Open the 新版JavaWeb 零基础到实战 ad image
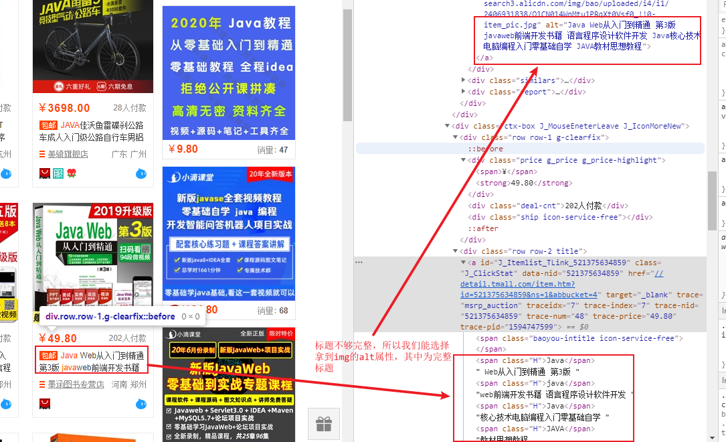The image size is (726, 442). tap(229, 384)
